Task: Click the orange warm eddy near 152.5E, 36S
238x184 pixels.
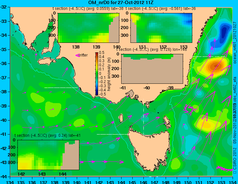Action: 216,66
